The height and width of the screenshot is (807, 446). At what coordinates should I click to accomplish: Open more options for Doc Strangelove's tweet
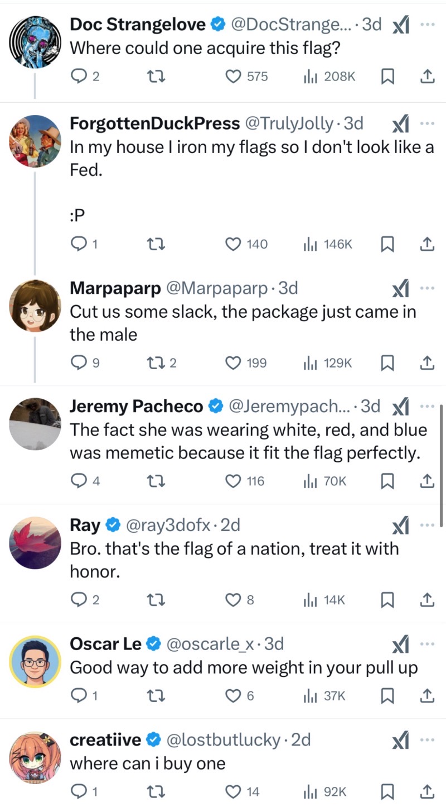(x=427, y=25)
